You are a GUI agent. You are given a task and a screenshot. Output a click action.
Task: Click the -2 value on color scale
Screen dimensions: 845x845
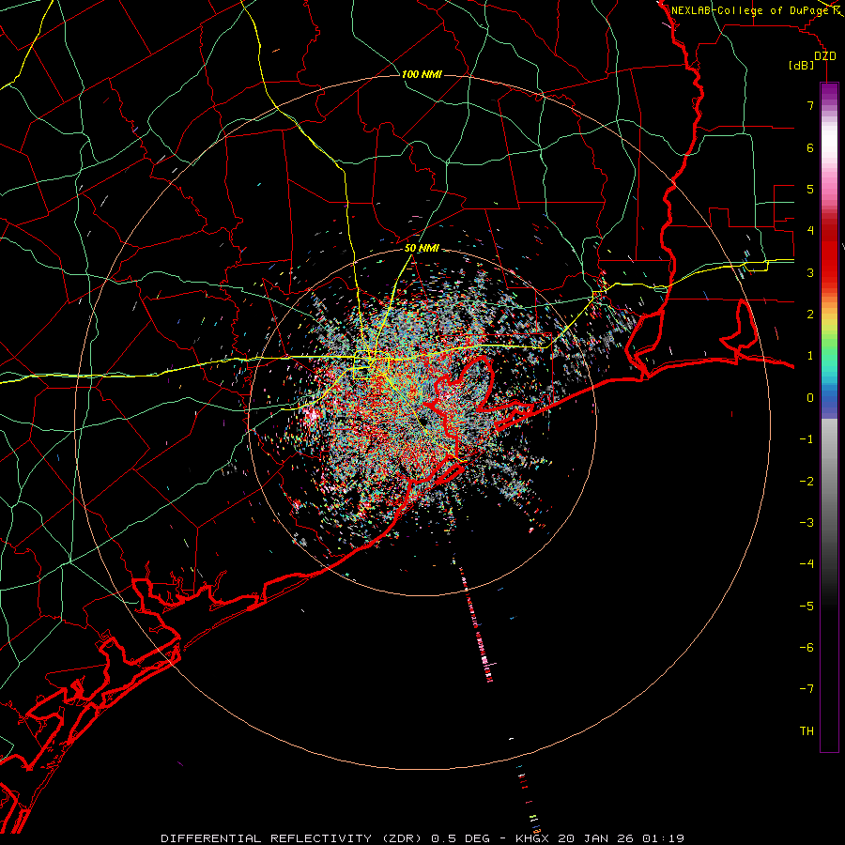807,482
